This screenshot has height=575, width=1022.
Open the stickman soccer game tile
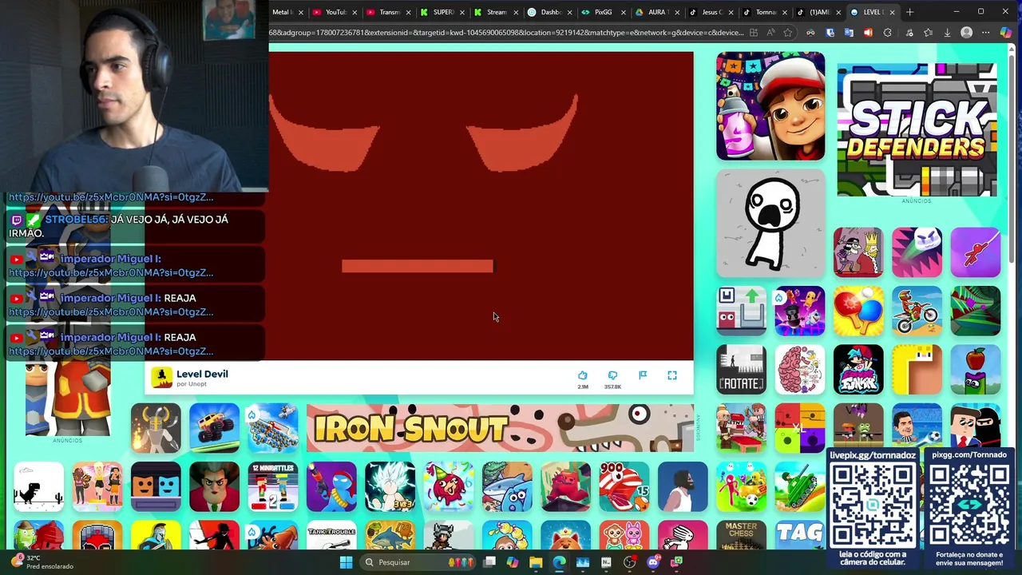coord(741,486)
